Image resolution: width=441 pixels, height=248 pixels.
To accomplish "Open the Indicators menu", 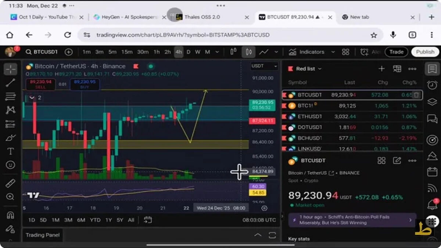I will click(307, 52).
